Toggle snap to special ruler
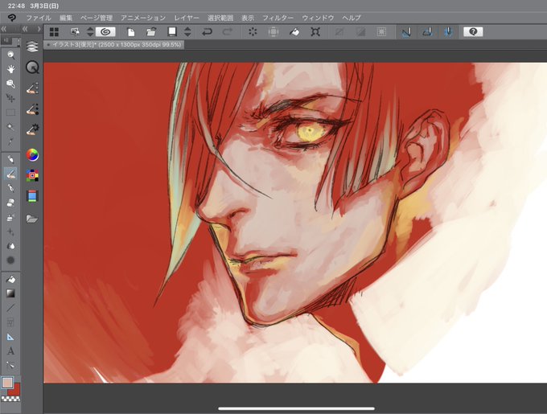The image size is (547, 414). 428,32
